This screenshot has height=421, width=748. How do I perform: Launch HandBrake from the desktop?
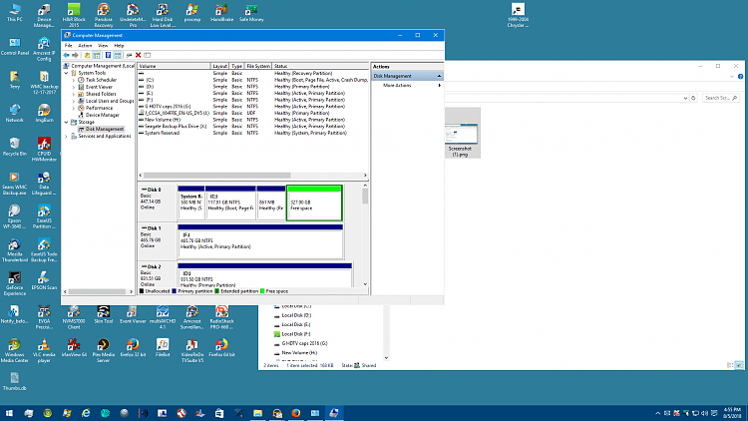[220, 9]
